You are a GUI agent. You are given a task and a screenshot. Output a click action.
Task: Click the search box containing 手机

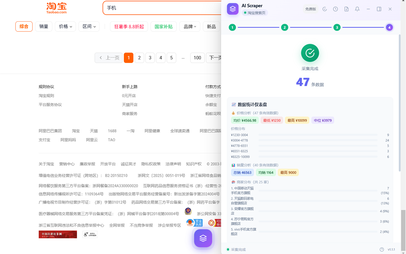coord(162,8)
